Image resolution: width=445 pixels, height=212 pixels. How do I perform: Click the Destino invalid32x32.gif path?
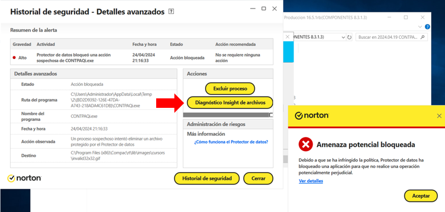point(117,155)
